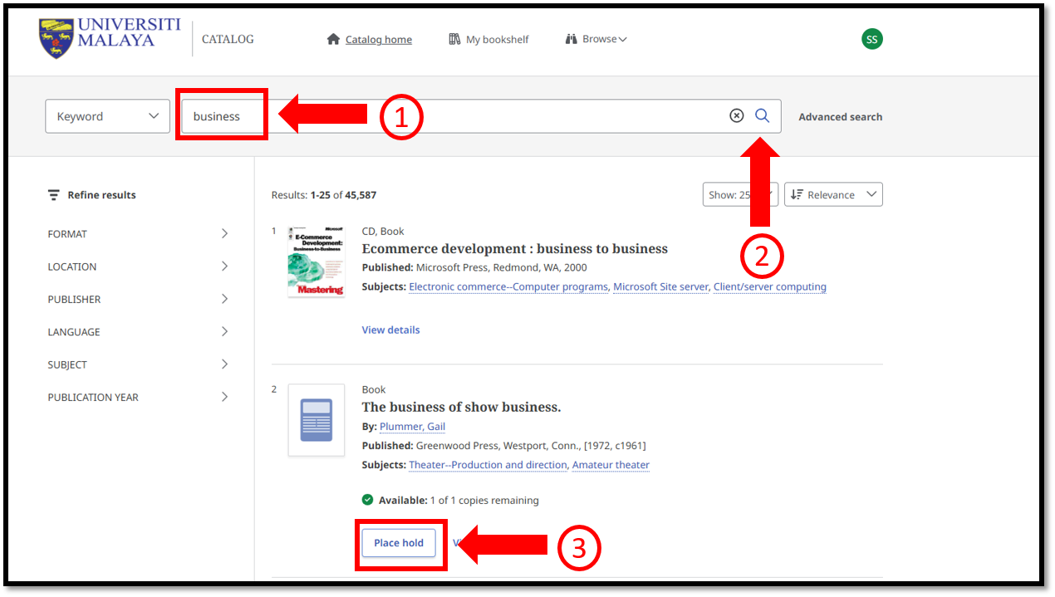Expand the LANGUAGE filter
The height and width of the screenshot is (597, 1055).
pyautogui.click(x=138, y=332)
